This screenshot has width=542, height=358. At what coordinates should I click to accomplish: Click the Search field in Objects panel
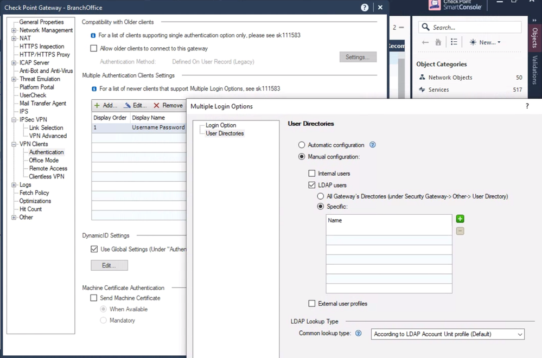470,27
